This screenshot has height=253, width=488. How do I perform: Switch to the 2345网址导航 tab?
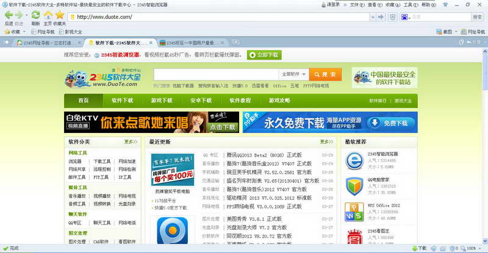tap(47, 43)
